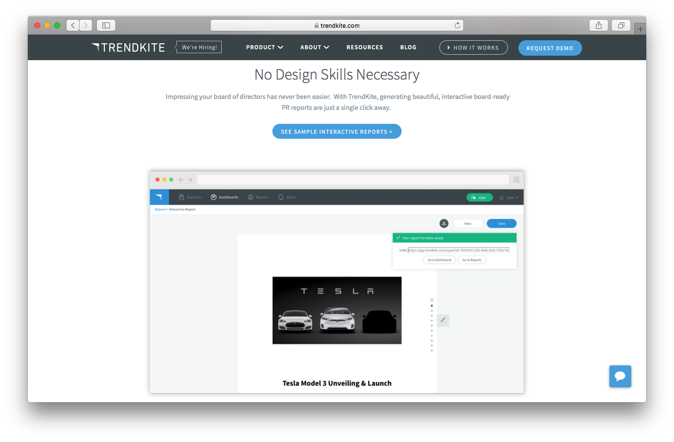Click 'Tesla Model 3 Unveiling & Launch' title
The image size is (674, 442).
(337, 383)
